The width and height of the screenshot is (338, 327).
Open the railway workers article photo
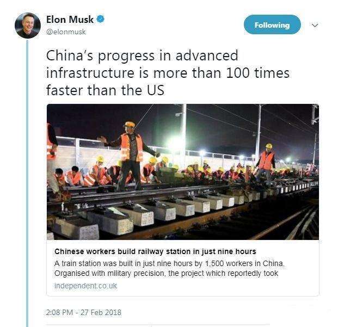pos(183,172)
